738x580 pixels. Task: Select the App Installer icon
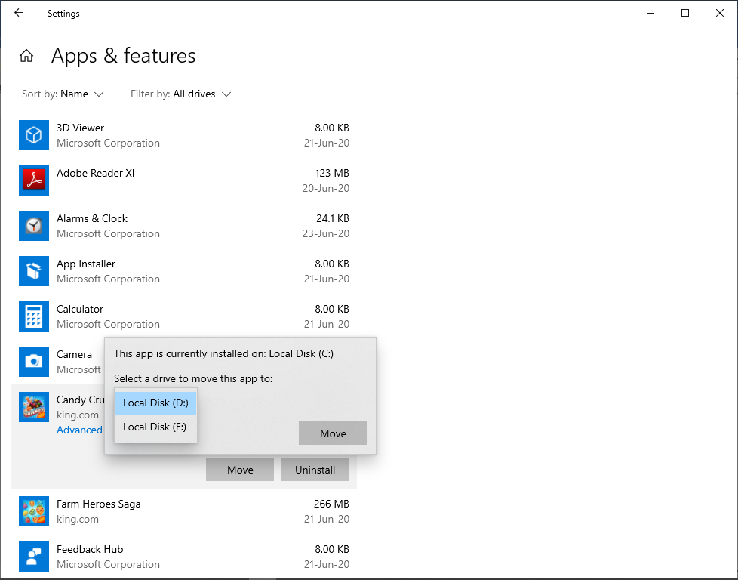33,271
